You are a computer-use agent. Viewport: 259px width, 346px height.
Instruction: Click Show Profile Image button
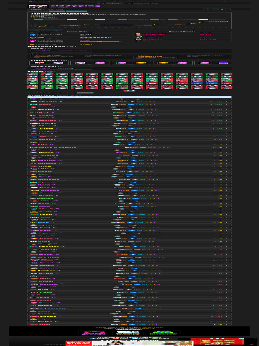[x=45, y=30]
